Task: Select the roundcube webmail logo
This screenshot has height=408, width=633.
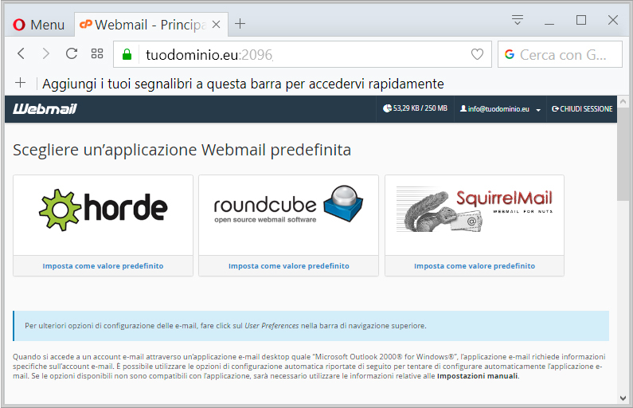Action: [x=288, y=204]
